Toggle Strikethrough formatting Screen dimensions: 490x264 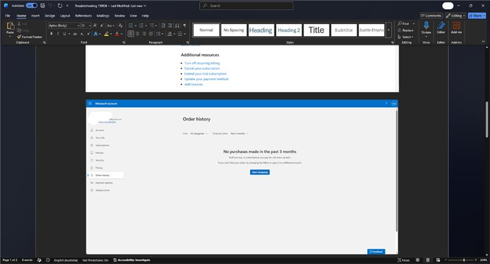[75, 34]
